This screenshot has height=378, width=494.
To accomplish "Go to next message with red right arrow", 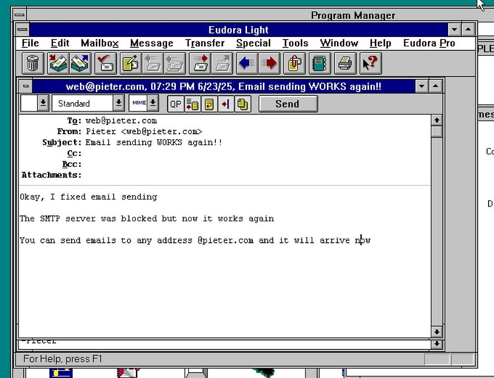I will pos(269,64).
